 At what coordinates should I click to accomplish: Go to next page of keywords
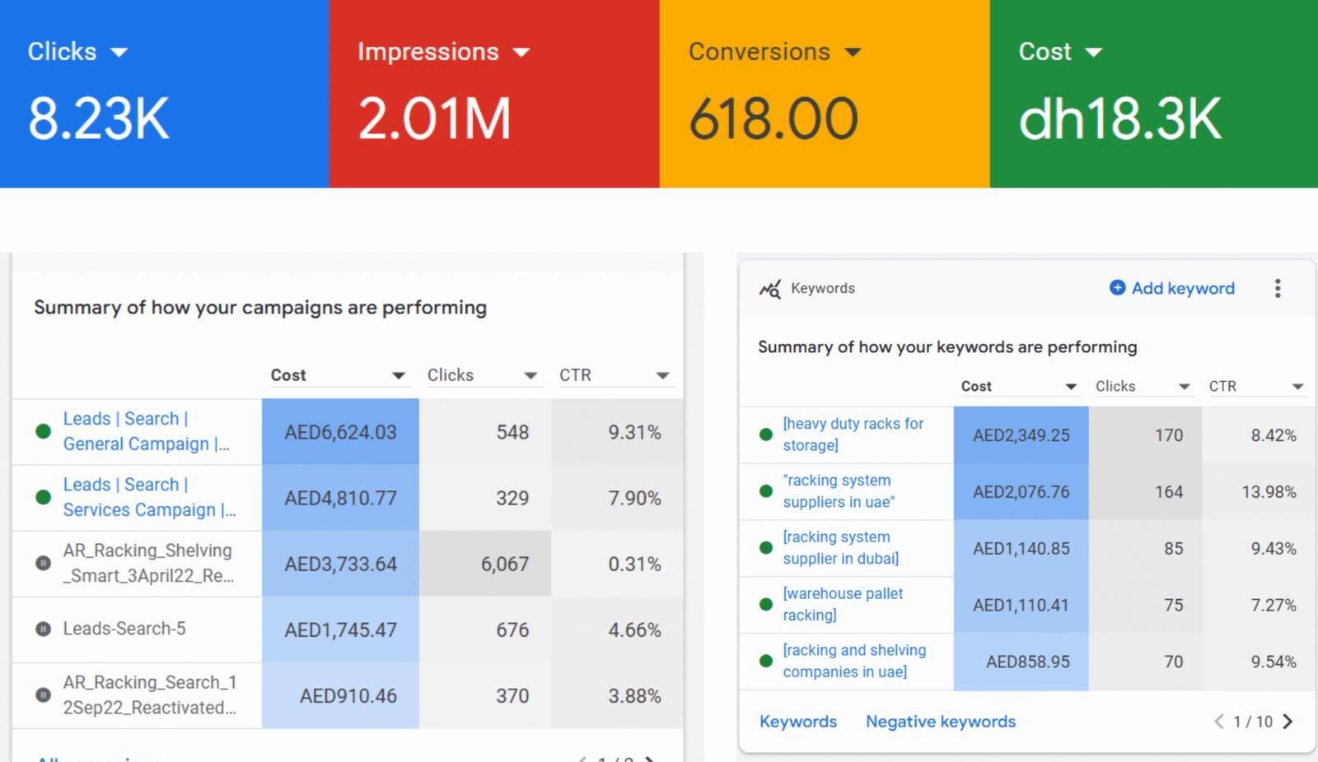(1288, 722)
